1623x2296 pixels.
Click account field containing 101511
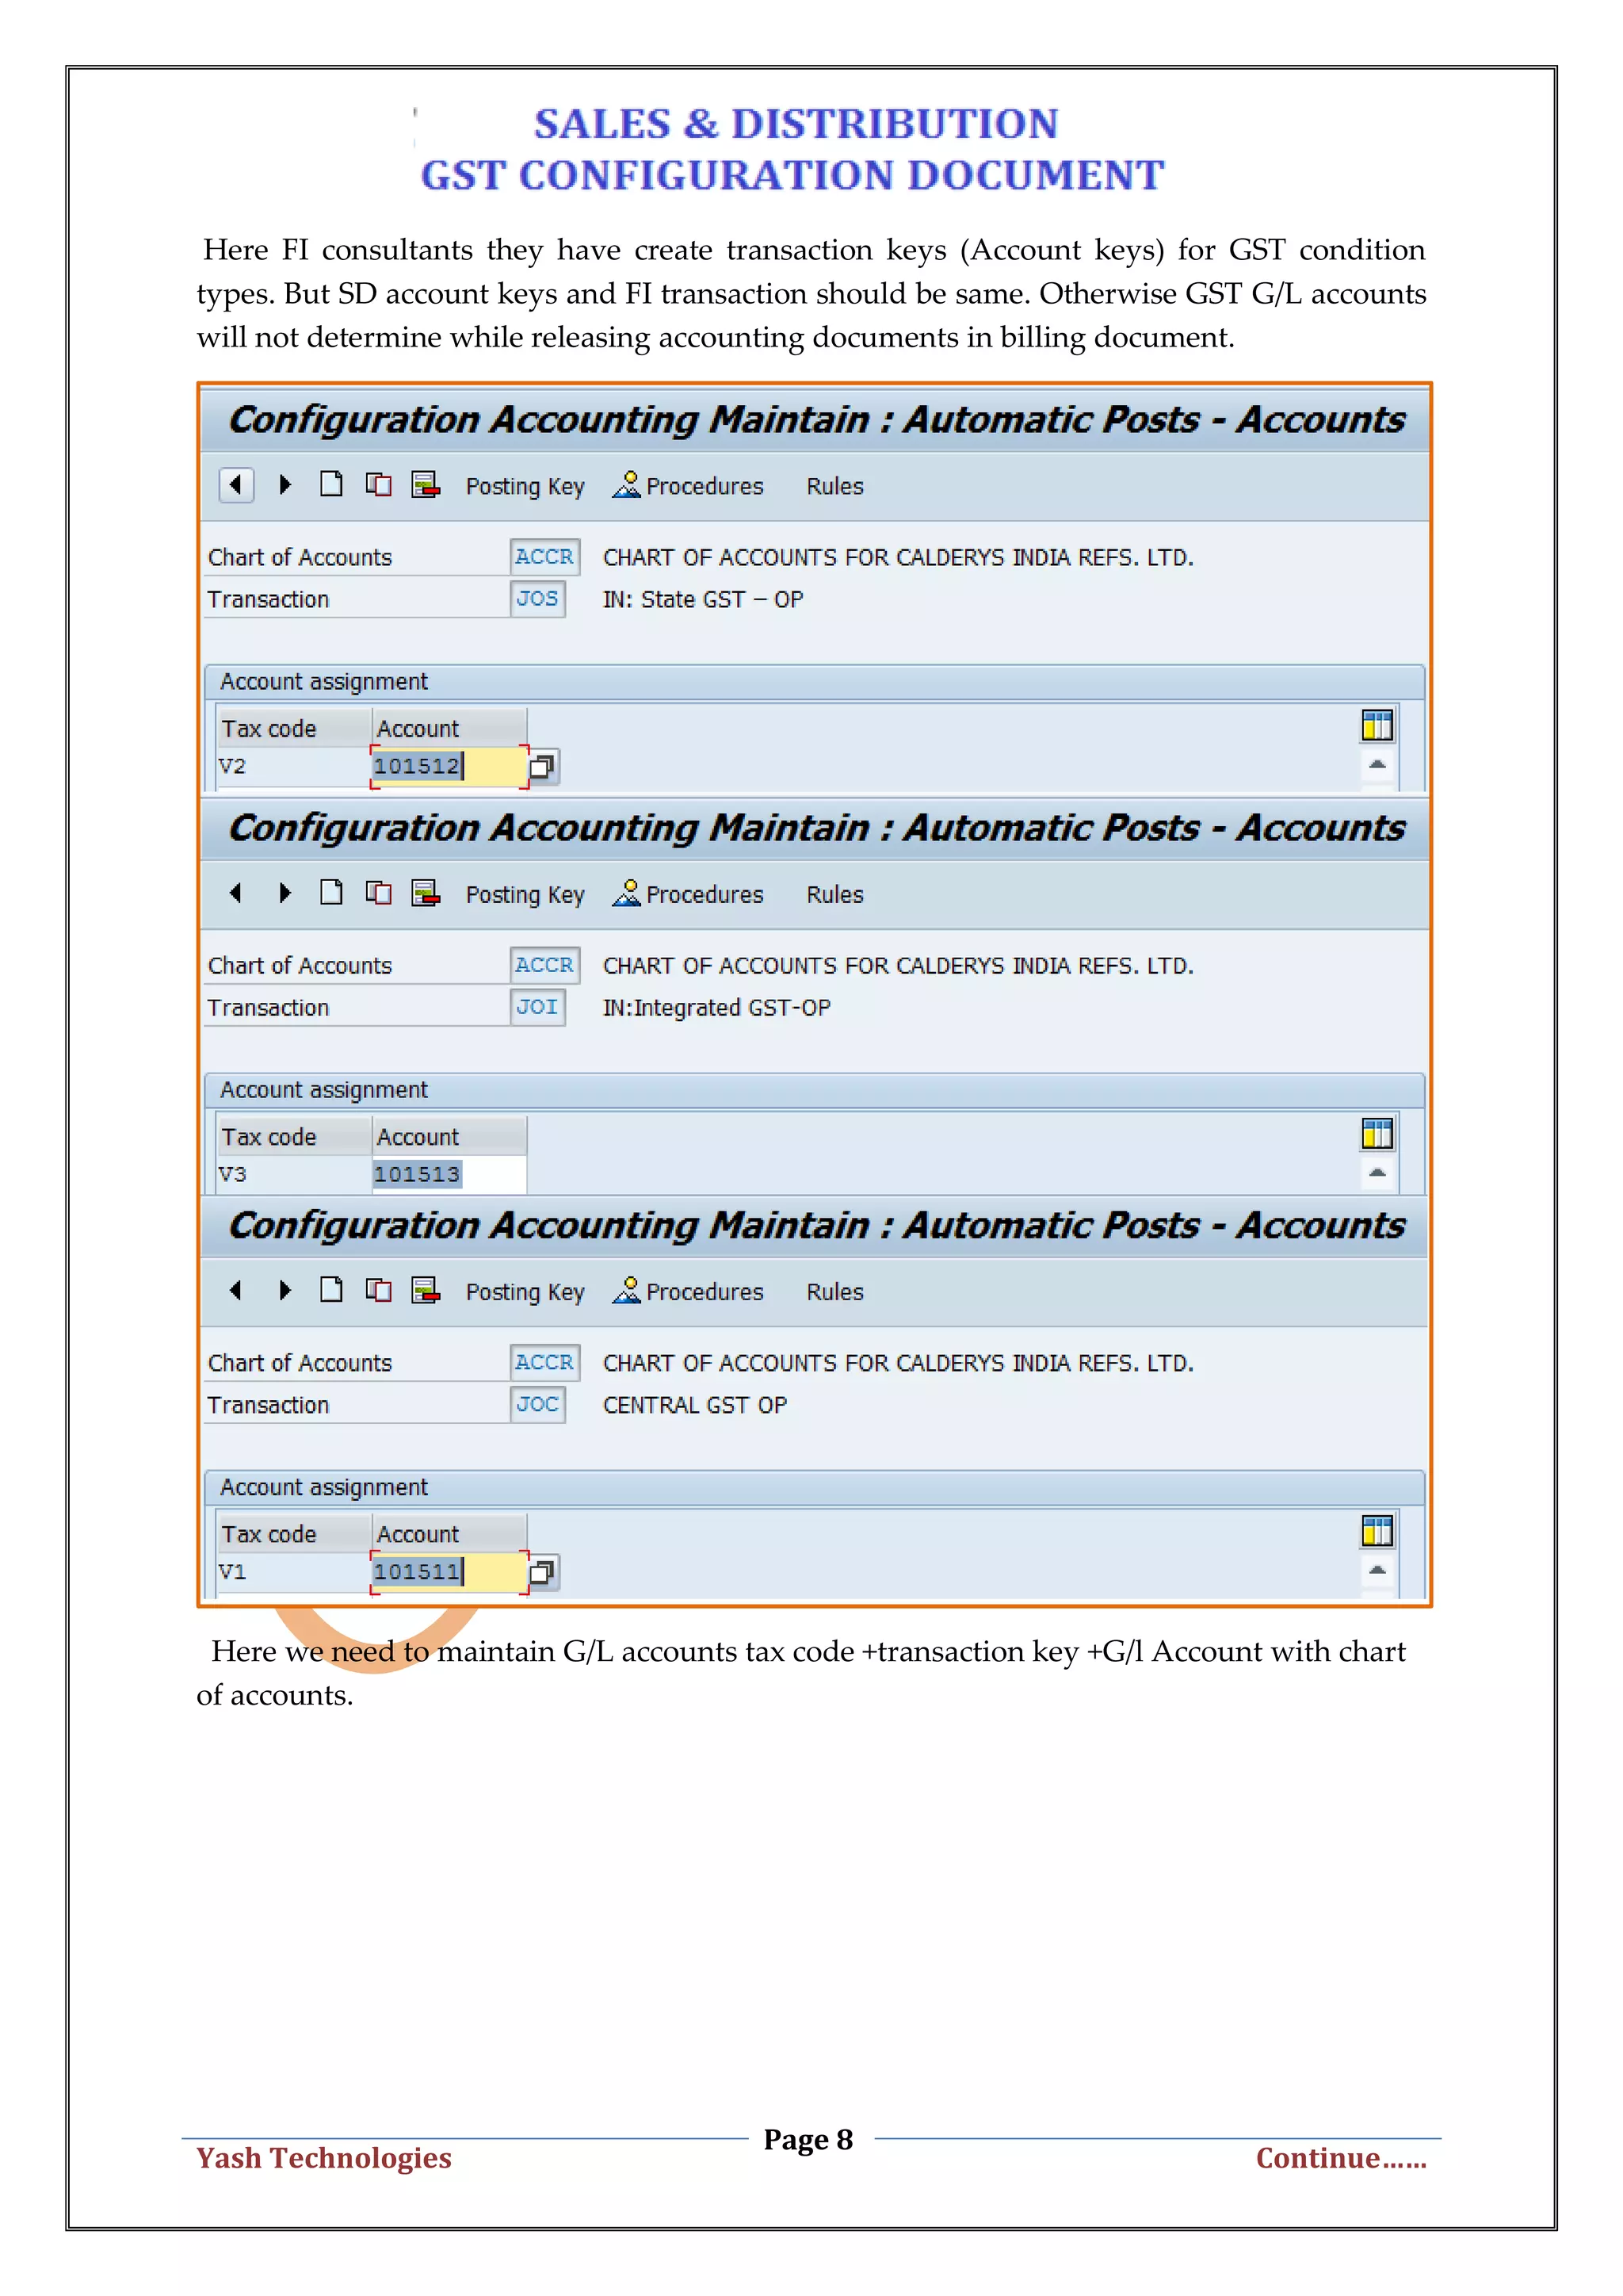[449, 1572]
